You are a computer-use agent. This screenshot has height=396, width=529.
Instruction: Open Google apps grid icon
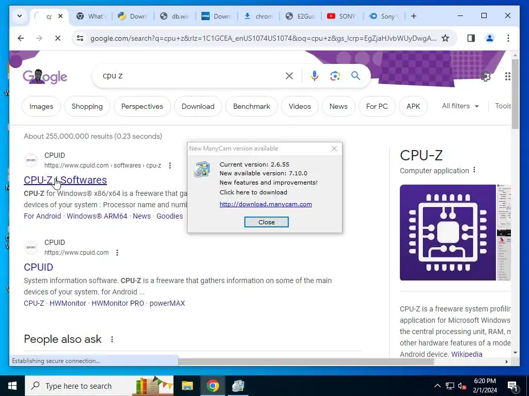(x=507, y=76)
